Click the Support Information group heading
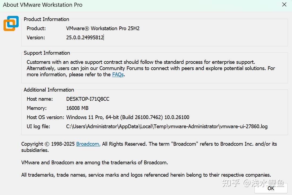Image resolution: width=292 pixels, height=195 pixels. [x=47, y=53]
